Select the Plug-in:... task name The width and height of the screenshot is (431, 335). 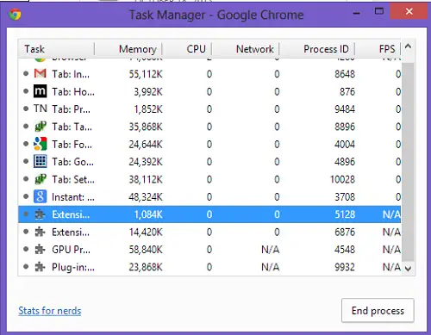click(73, 267)
